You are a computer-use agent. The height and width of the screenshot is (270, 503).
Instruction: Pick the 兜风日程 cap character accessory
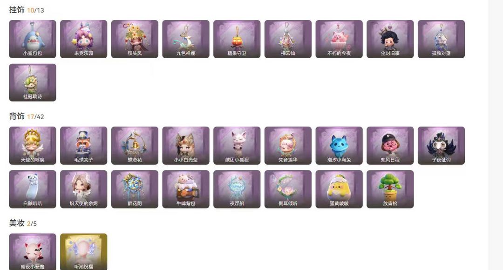(390, 146)
